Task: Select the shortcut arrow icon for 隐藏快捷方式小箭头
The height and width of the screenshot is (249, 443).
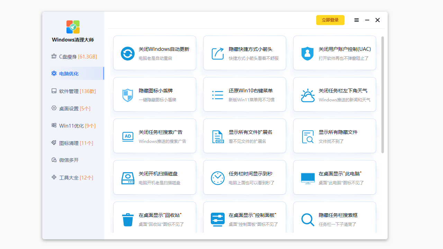Action: click(x=218, y=53)
